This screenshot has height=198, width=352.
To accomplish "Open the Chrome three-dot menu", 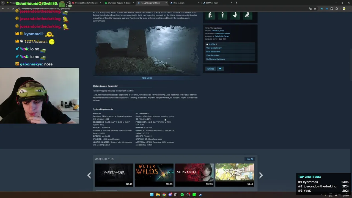I will point(349,9).
